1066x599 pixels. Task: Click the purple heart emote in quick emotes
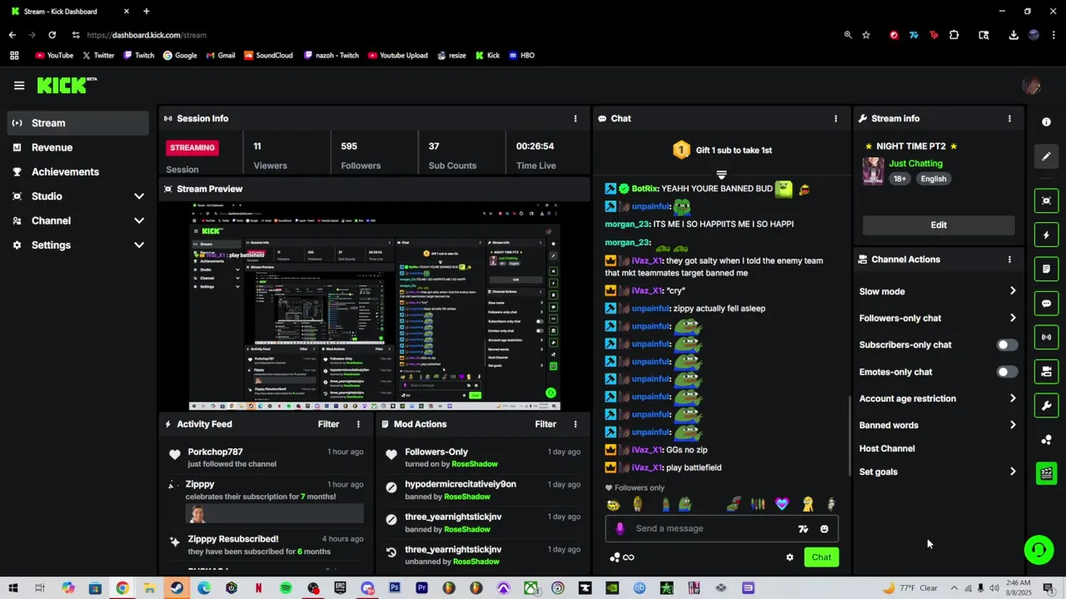tap(781, 503)
